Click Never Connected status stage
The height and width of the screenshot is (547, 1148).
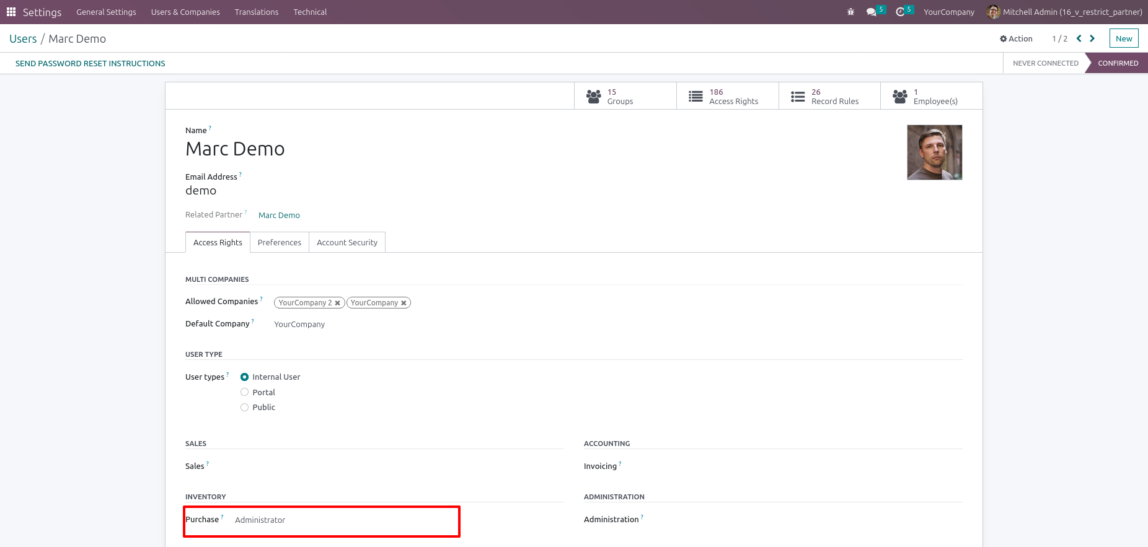[x=1045, y=63]
